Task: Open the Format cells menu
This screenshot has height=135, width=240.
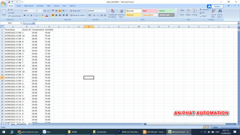Action: coord(194,13)
